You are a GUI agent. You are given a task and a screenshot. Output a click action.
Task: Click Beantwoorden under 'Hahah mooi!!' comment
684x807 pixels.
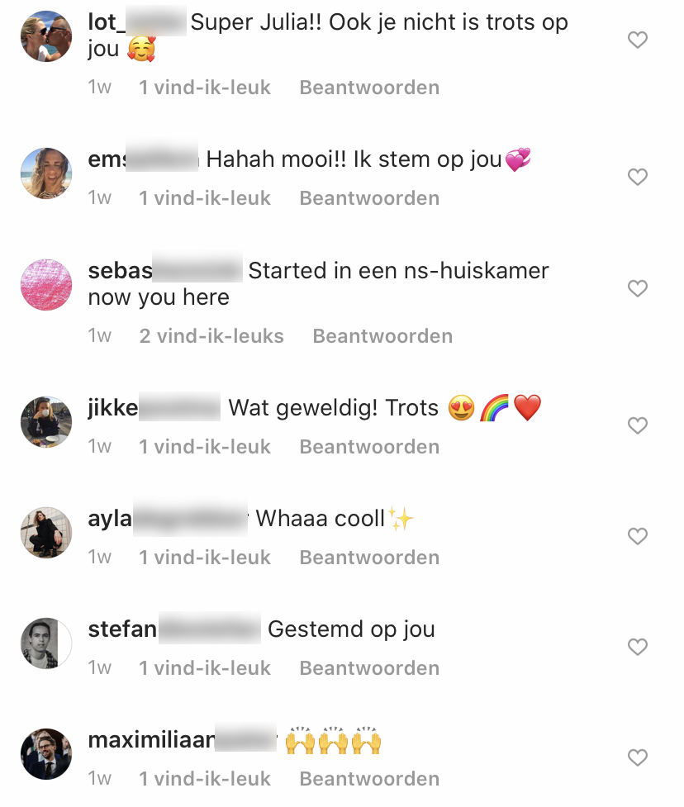tap(369, 198)
